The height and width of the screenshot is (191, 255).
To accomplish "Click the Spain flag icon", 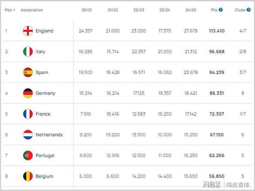I will pos(28,73).
